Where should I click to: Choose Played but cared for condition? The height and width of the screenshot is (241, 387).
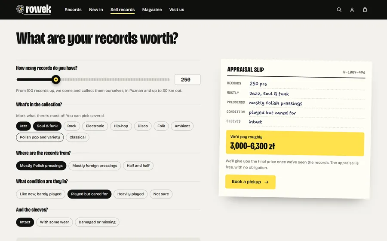click(89, 194)
